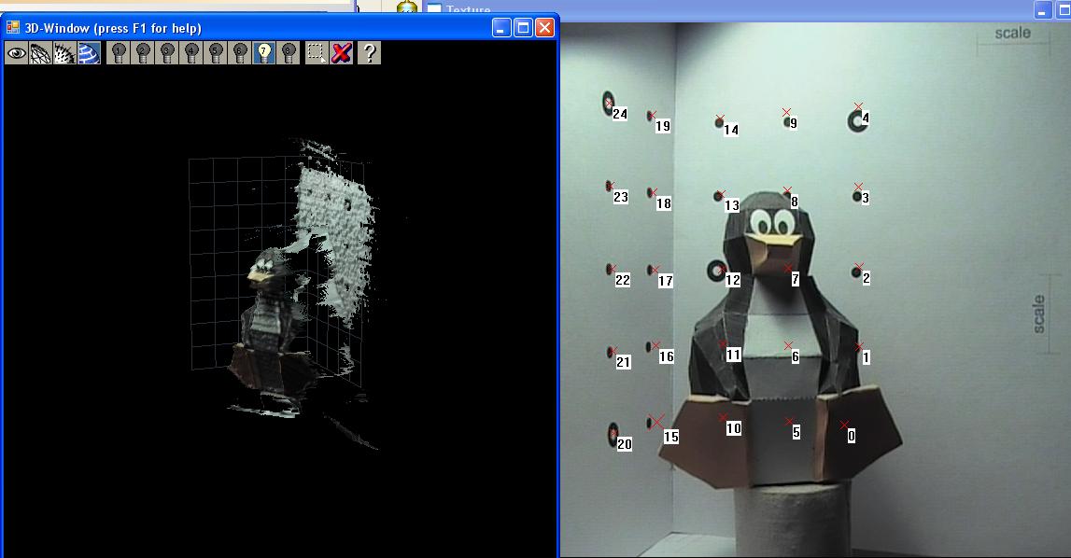Screen dimensions: 1071x558
Task: Select the blue textured sphere display mode
Action: pos(89,52)
